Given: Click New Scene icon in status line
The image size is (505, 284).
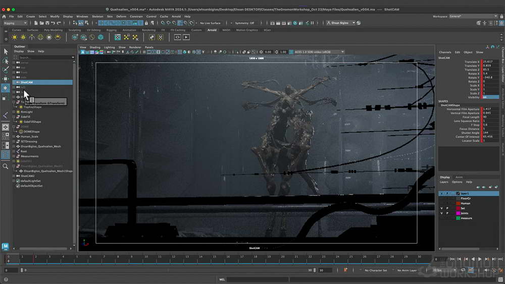Looking at the screenshot, I should click(x=36, y=23).
